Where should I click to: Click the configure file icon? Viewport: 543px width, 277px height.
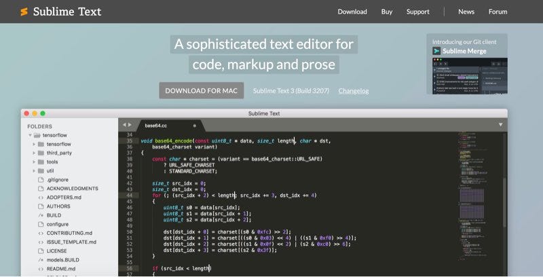(41, 224)
